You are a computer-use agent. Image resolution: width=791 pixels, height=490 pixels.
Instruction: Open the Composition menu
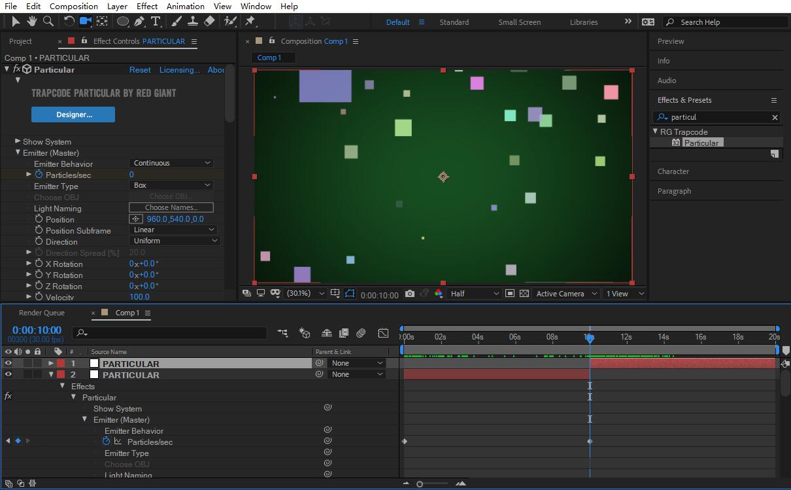click(x=74, y=6)
